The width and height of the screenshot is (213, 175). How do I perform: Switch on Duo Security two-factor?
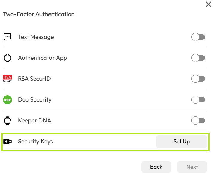[x=198, y=100]
